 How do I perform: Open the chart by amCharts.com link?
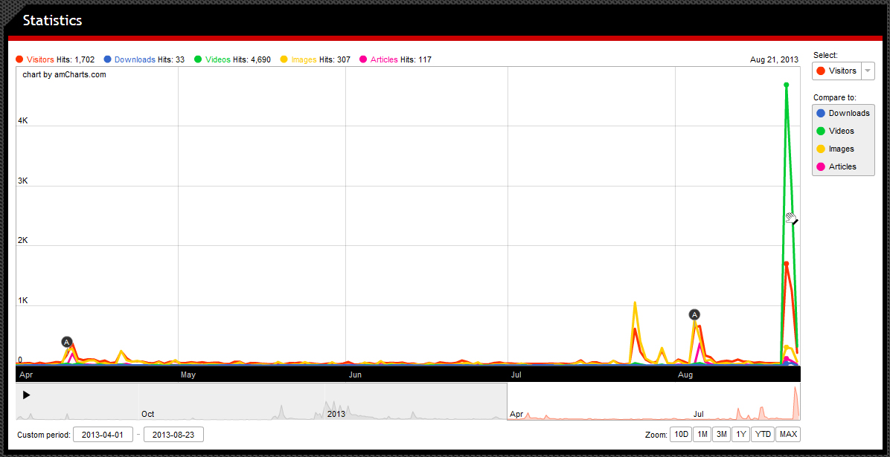pyautogui.click(x=64, y=74)
